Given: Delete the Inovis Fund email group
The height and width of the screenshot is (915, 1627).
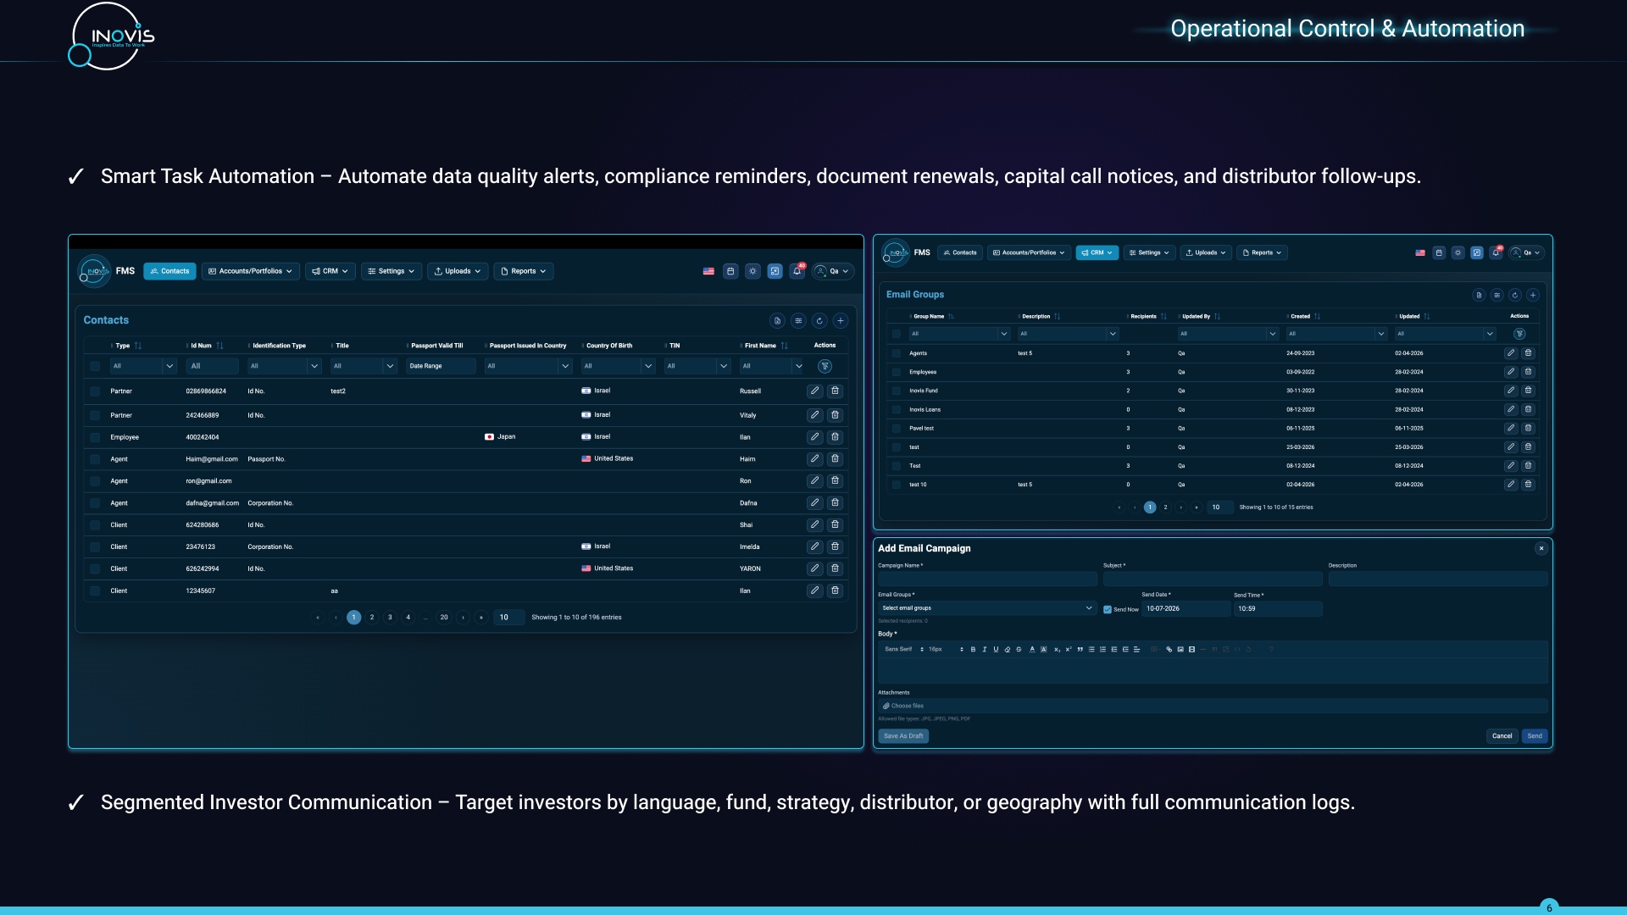Looking at the screenshot, I should tap(1528, 391).
